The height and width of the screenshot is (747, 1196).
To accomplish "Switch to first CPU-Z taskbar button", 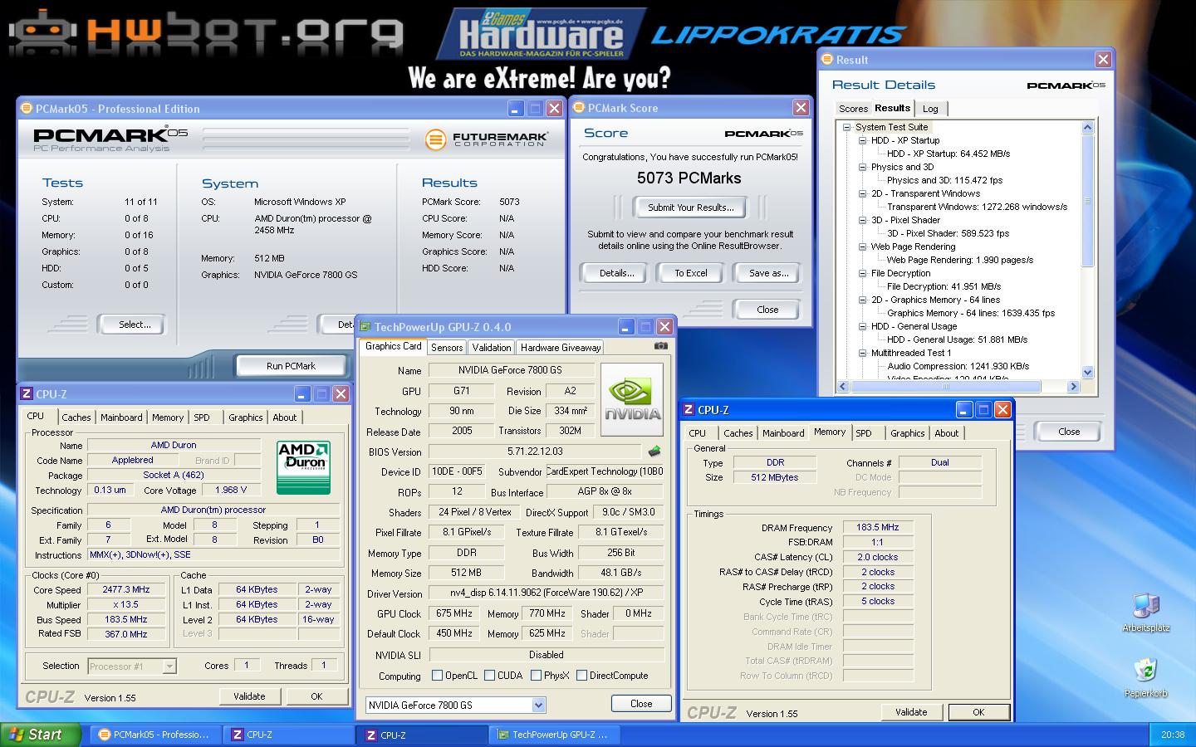I will (x=290, y=735).
